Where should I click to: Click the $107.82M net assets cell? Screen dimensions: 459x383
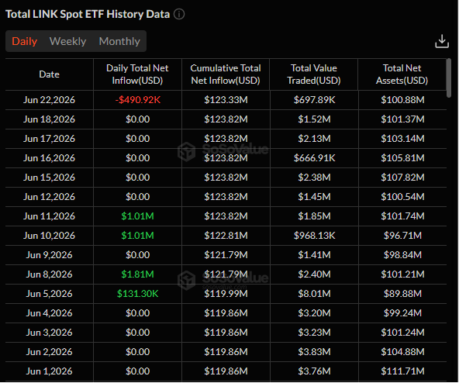[x=402, y=178]
